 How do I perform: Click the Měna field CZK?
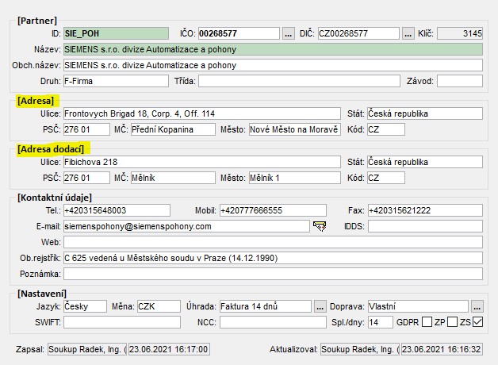tap(159, 306)
